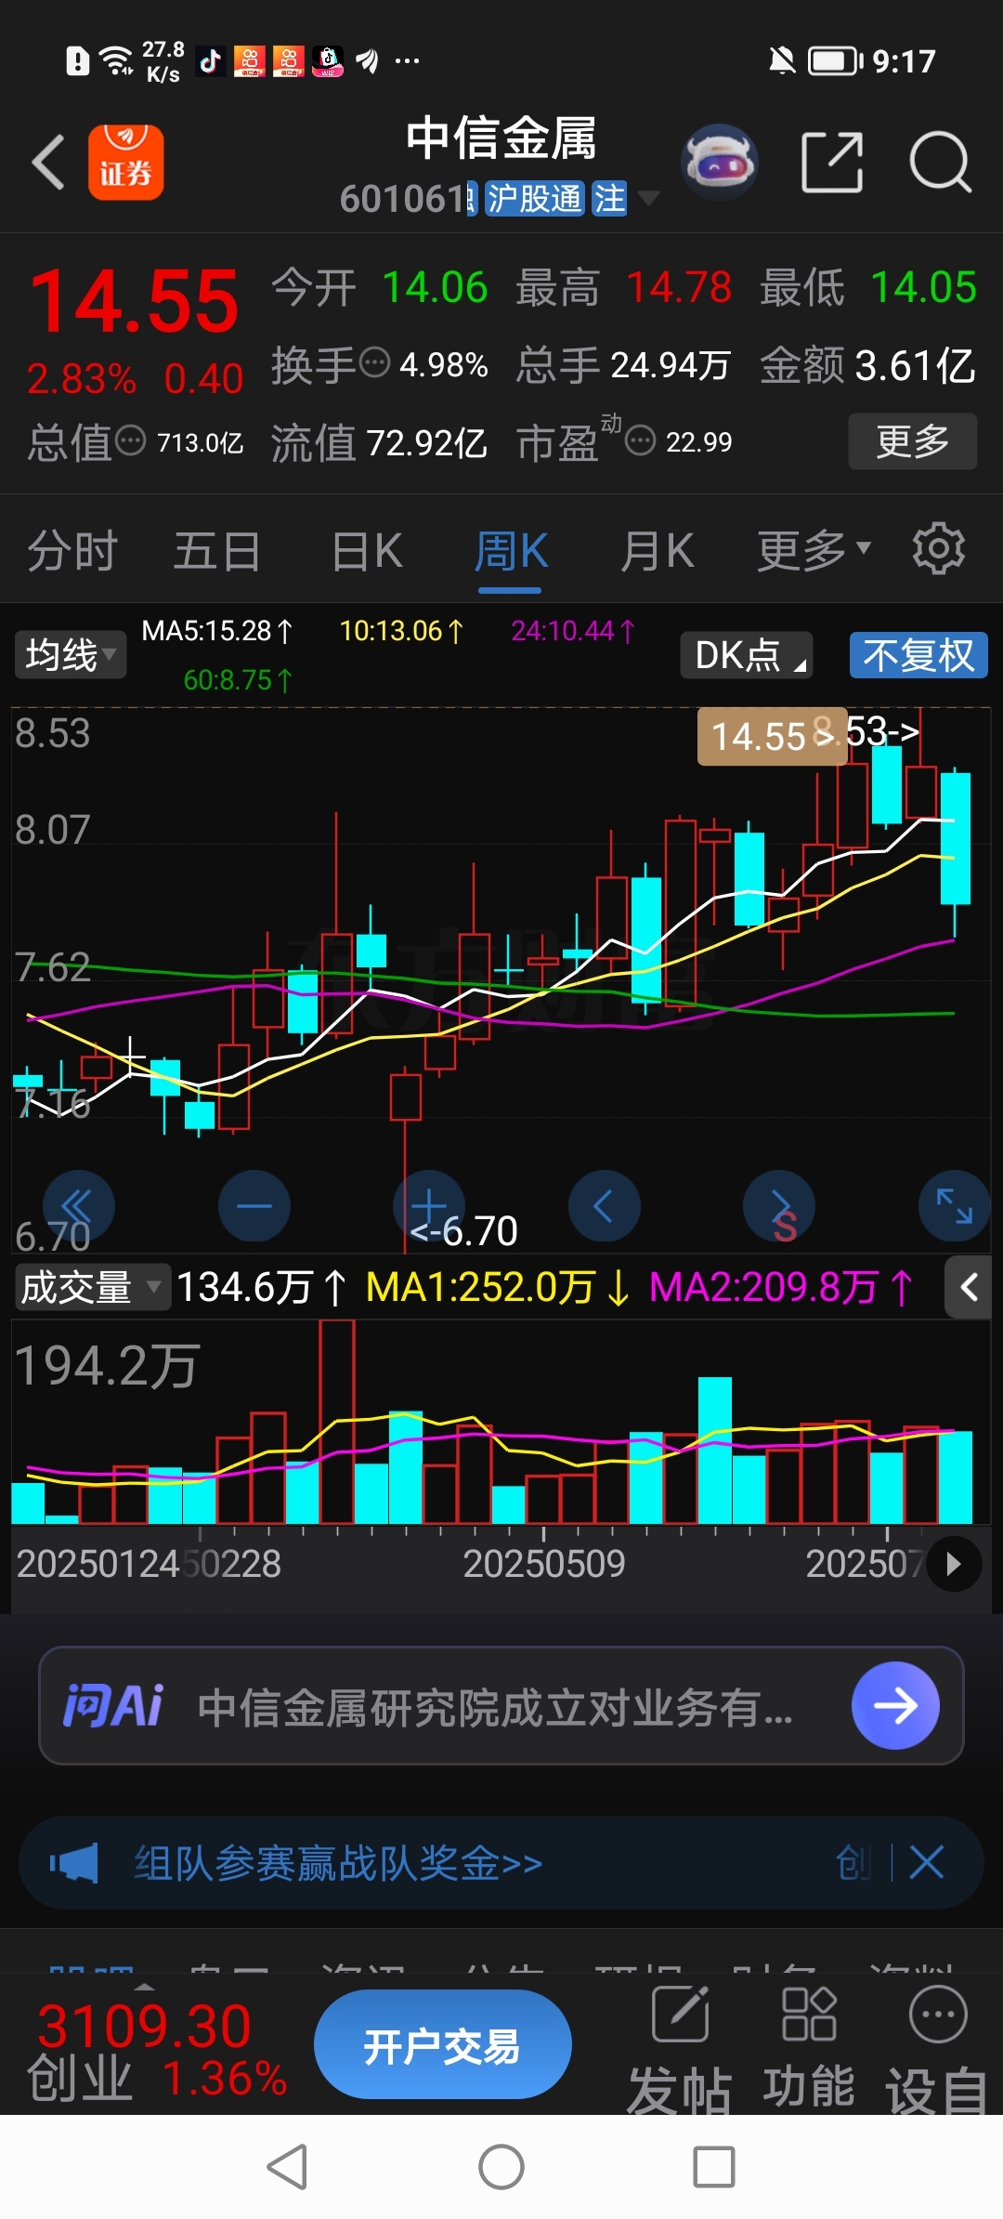Tap 注 notice badge
The image size is (1003, 2219).
(x=609, y=198)
